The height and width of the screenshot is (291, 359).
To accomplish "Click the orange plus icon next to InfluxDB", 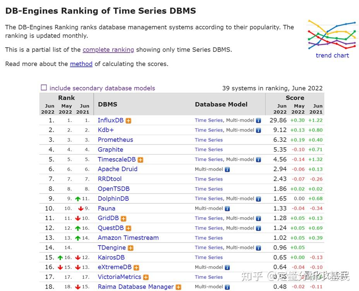I will click(x=128, y=121).
